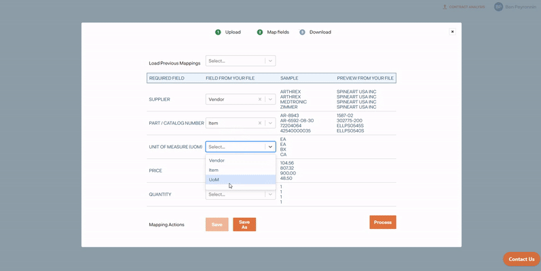This screenshot has width=541, height=271.
Task: Click preview value 302775-200
Action: coord(350,121)
